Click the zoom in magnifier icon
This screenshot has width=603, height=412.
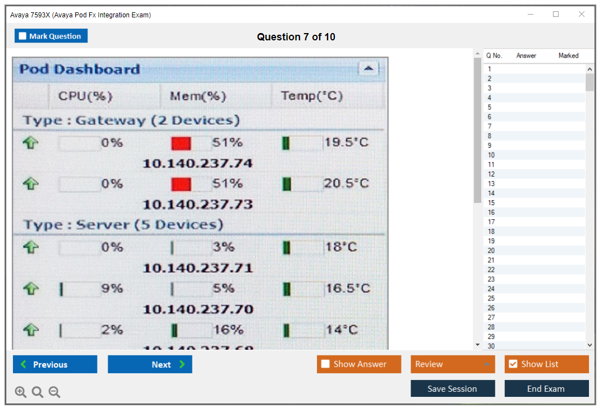[20, 392]
